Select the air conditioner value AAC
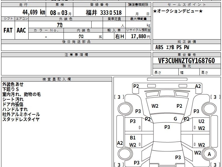Image resolution: width=222 pixels, height=167 pixels. (21, 30)
